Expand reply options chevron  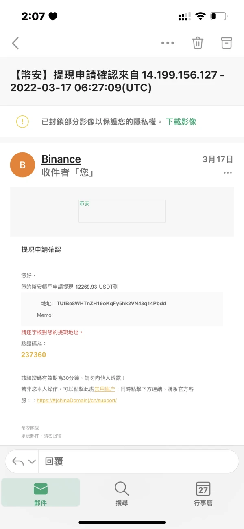(x=32, y=462)
